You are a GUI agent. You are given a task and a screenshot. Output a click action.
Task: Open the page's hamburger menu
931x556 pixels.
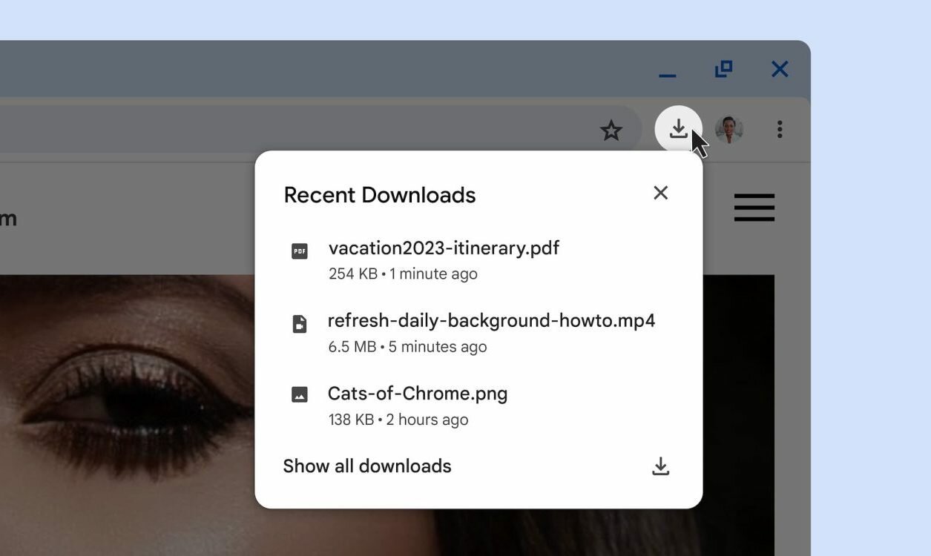tap(754, 208)
